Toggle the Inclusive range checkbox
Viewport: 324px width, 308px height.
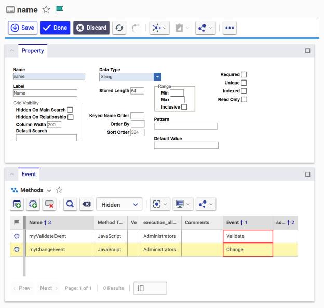[x=184, y=107]
